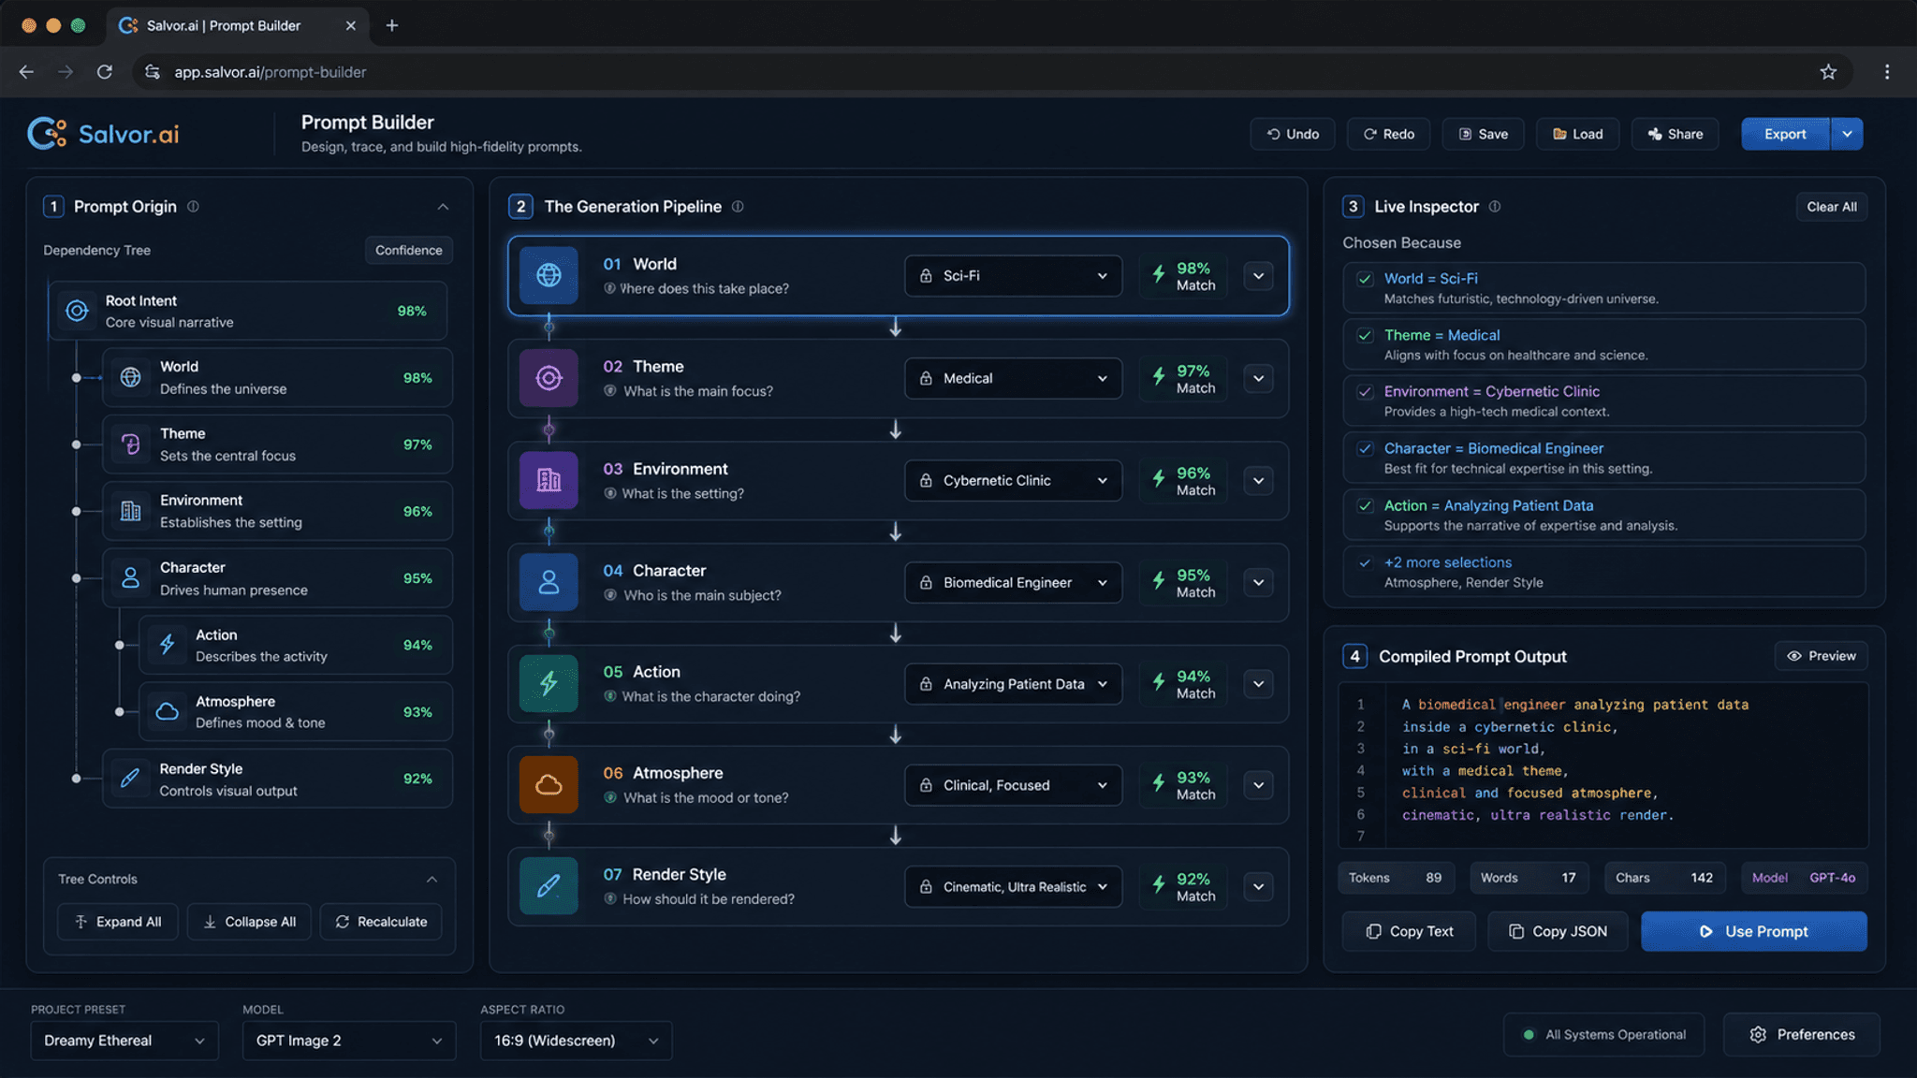The image size is (1917, 1078).
Task: Click the Salvor.ai logo icon
Action: pos(47,134)
